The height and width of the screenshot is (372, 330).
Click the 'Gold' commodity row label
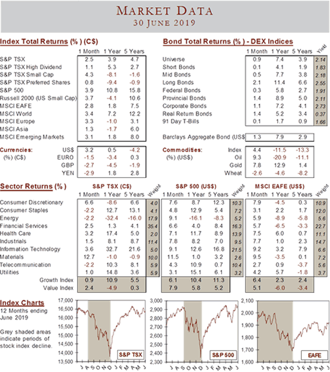(236, 165)
